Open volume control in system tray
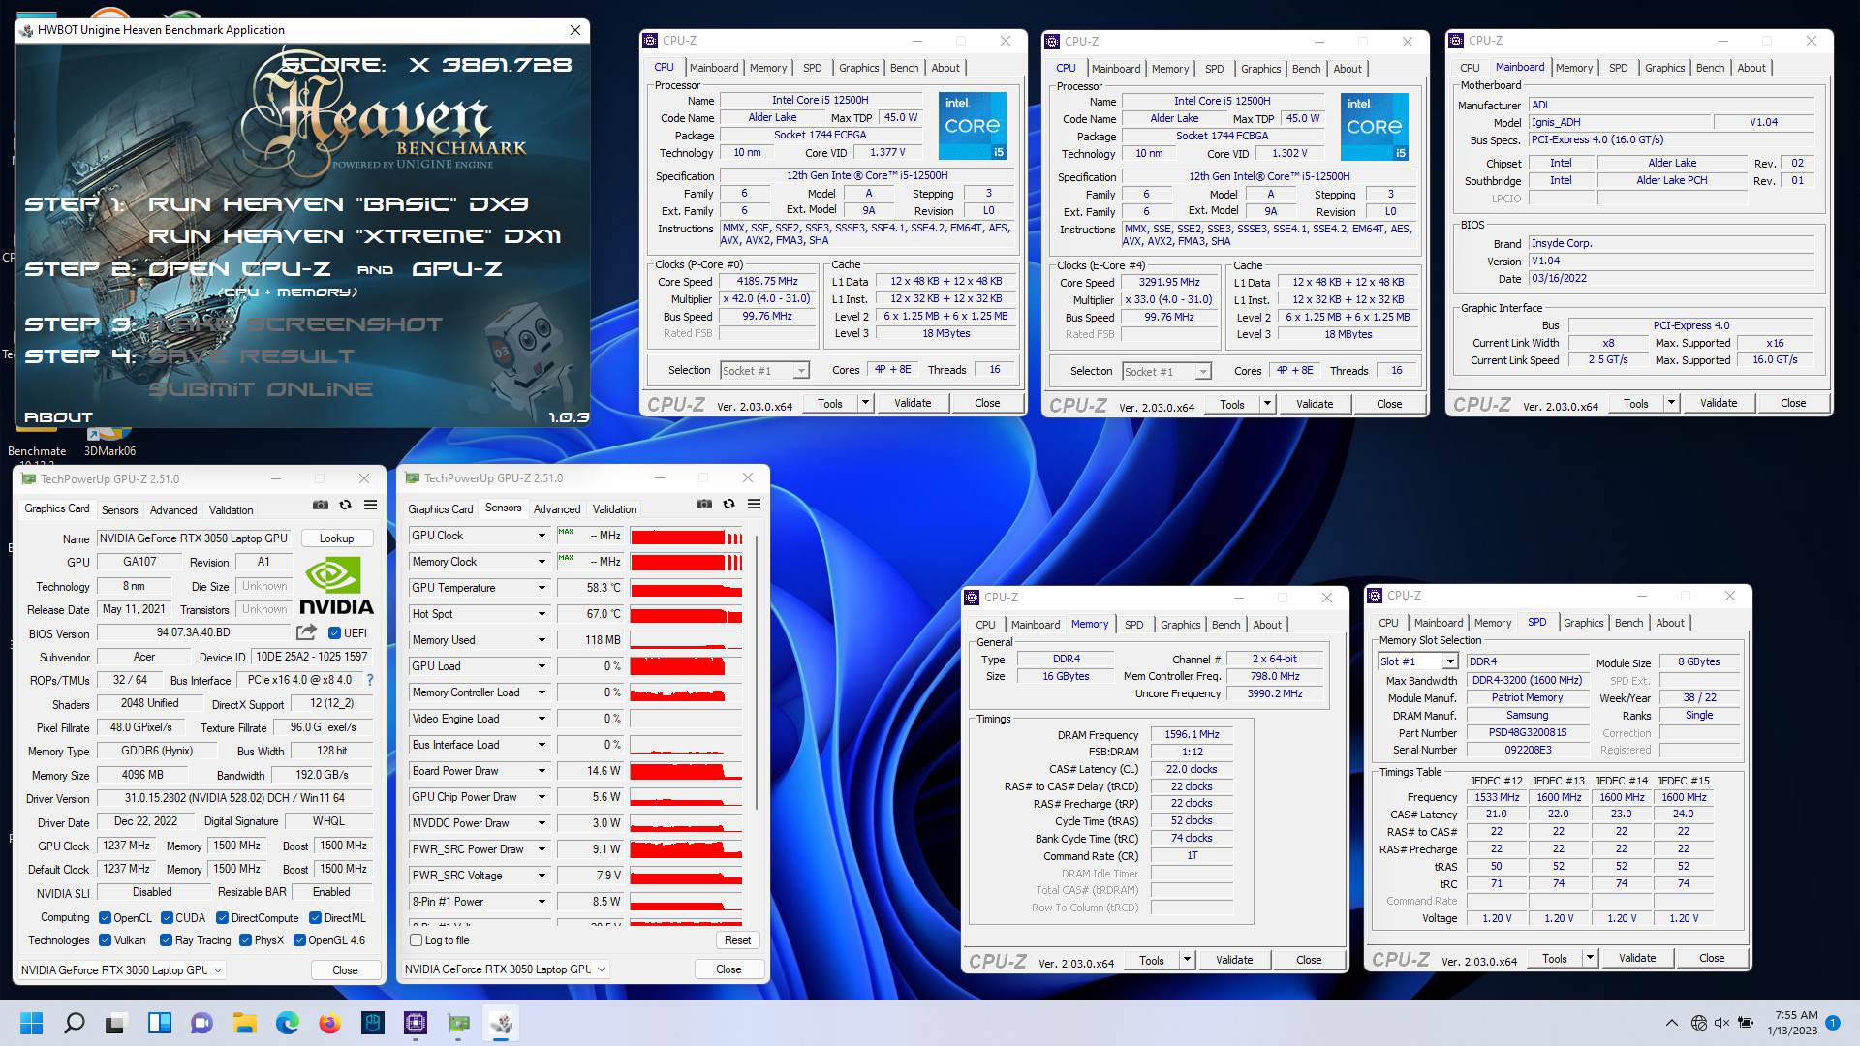 point(1721,1023)
